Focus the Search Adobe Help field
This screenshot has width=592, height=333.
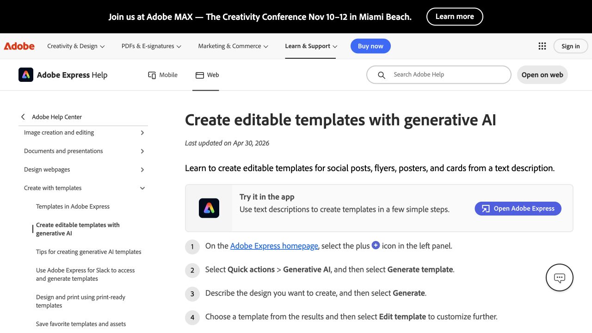pos(438,74)
